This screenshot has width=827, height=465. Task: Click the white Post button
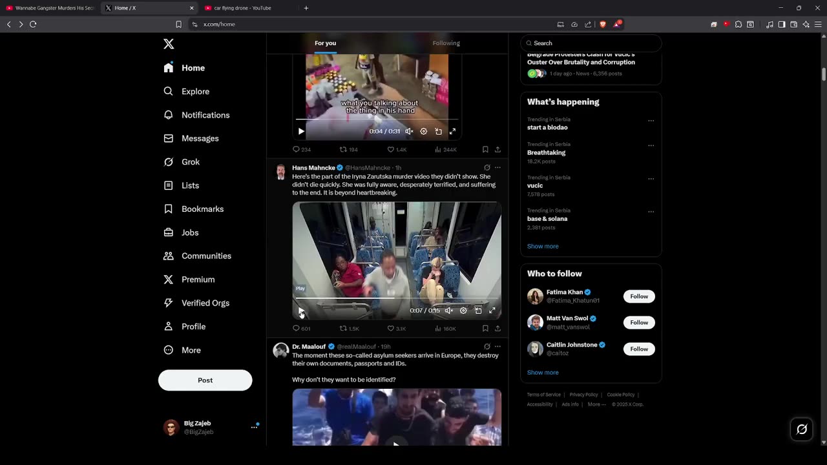coord(205,380)
